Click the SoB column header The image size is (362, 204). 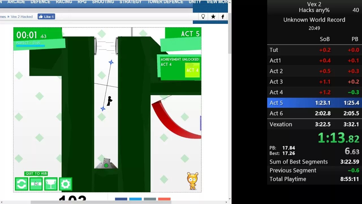point(325,39)
